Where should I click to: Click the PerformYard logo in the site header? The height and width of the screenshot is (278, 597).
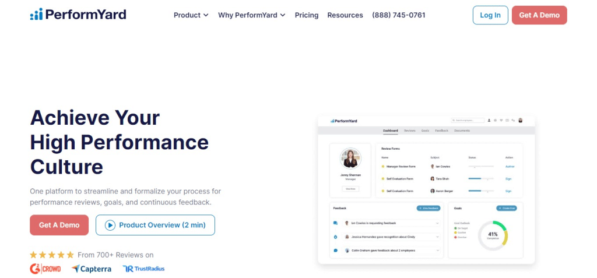pos(78,15)
